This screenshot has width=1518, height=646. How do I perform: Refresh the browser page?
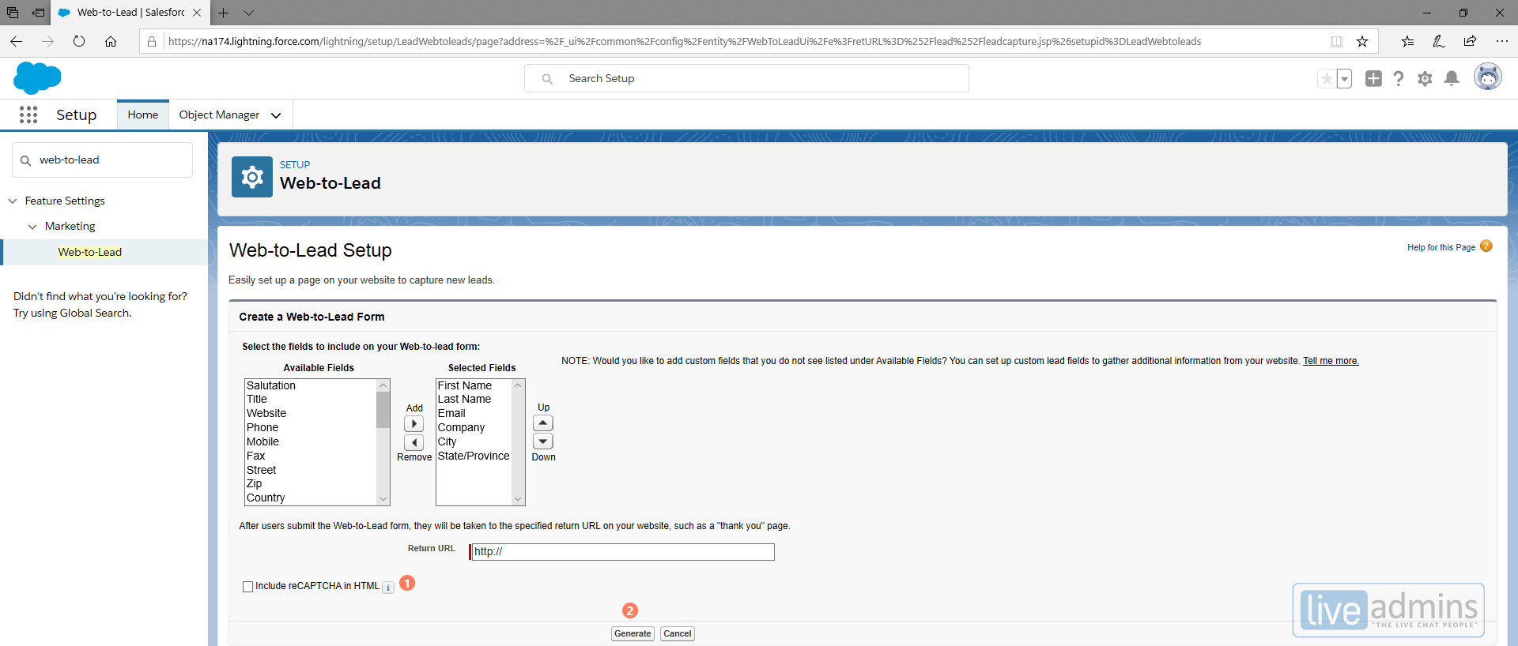click(79, 41)
